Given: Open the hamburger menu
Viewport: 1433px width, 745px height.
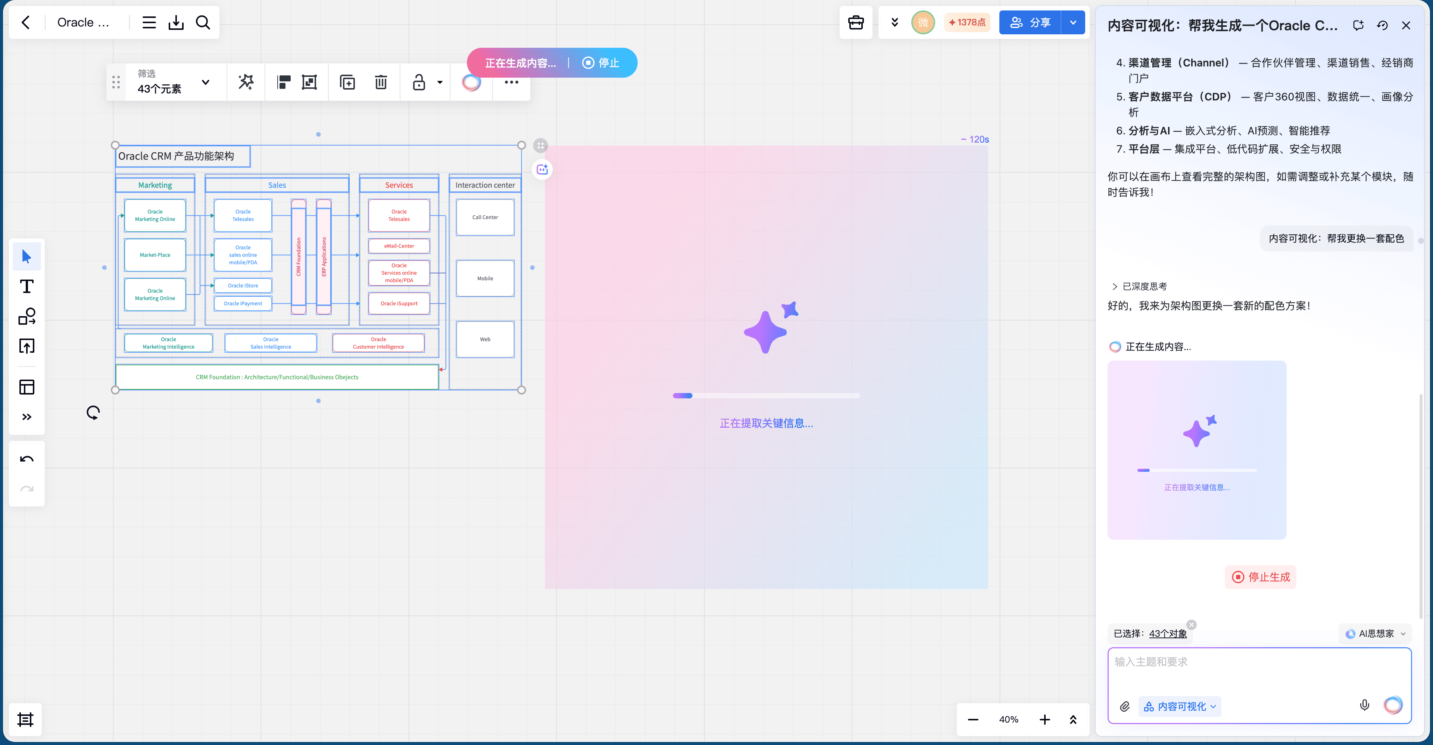Looking at the screenshot, I should click(x=149, y=22).
